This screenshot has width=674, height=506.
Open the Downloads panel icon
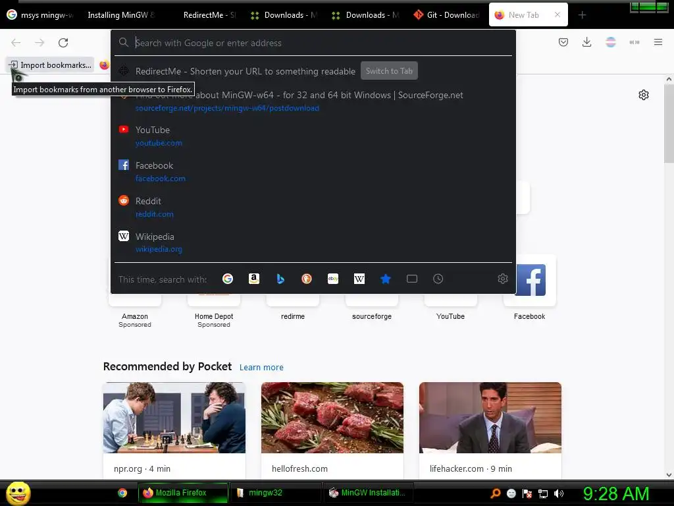coord(586,42)
